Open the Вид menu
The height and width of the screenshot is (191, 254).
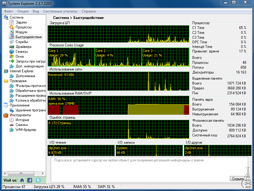(x=36, y=11)
